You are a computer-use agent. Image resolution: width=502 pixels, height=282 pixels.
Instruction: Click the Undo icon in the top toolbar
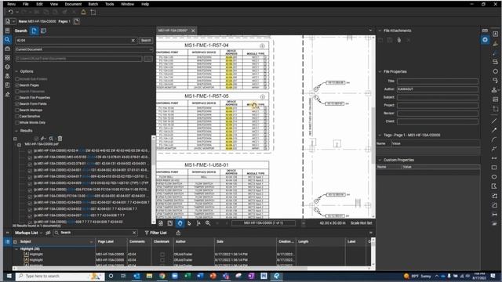click(x=10, y=13)
